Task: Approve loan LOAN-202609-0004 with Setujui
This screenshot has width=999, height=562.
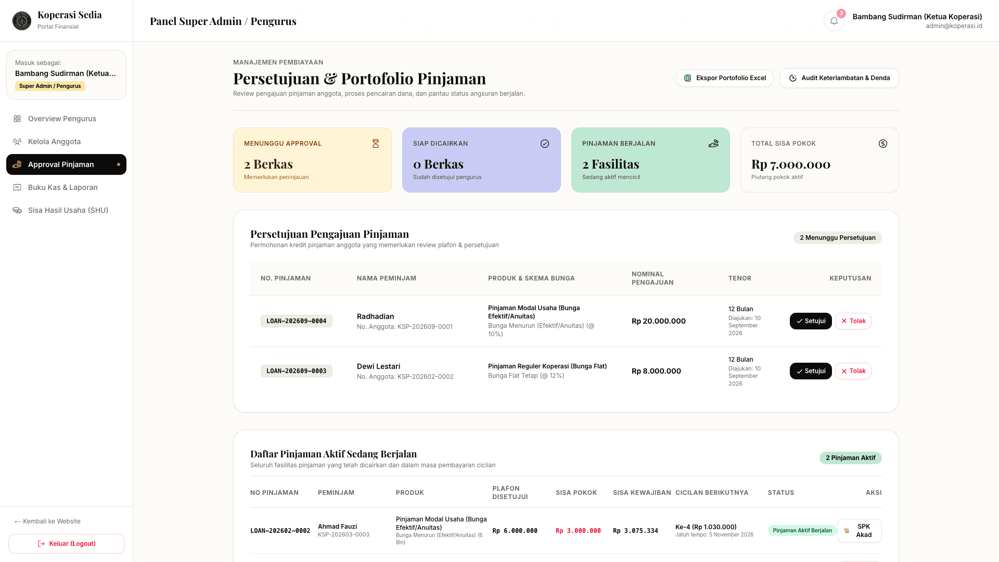Action: coord(811,321)
